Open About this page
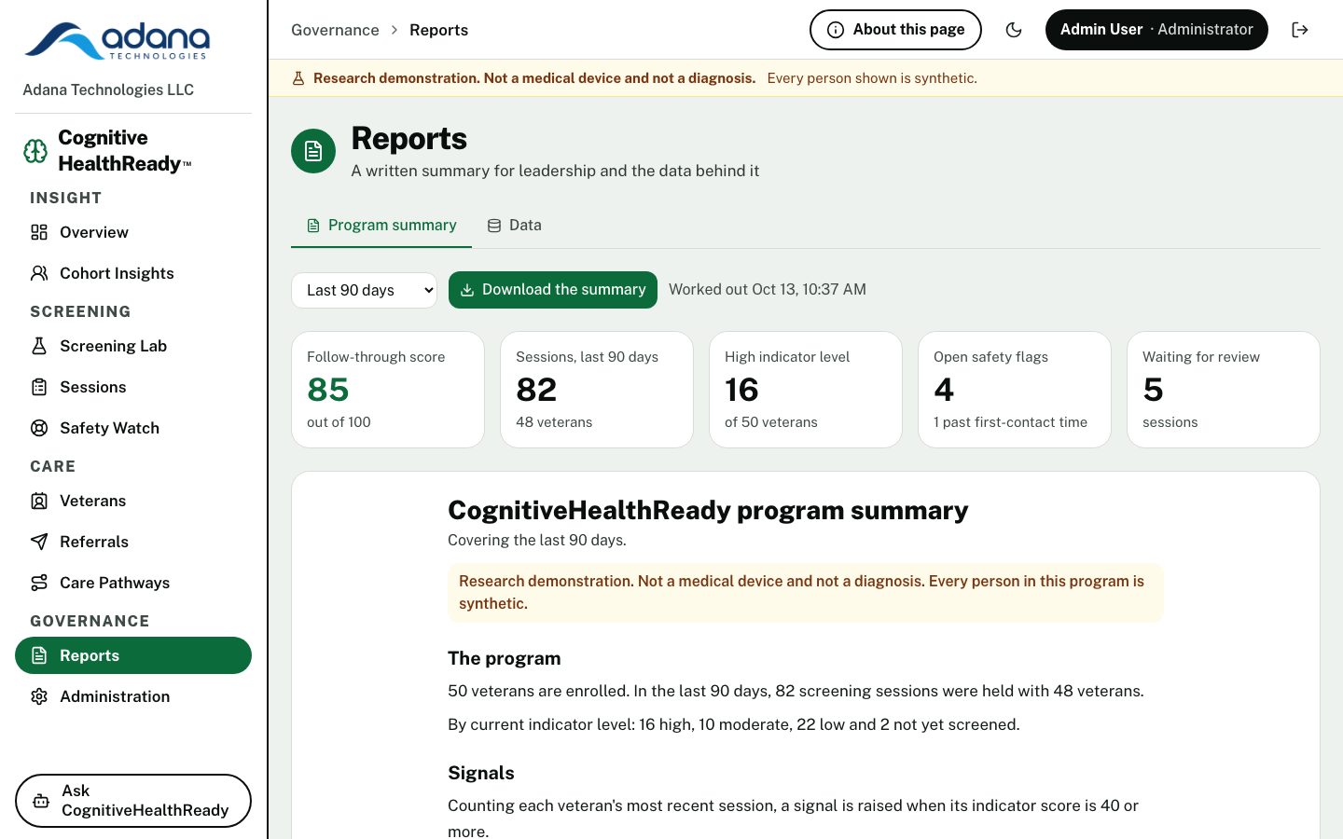 point(895,30)
